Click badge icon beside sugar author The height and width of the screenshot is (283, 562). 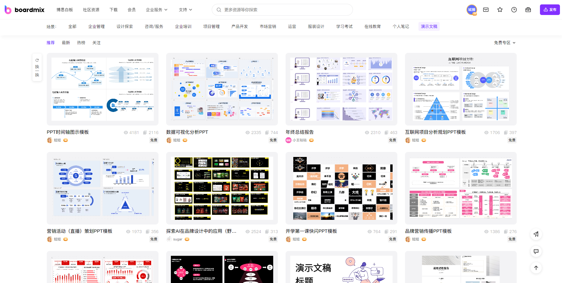[x=187, y=239]
